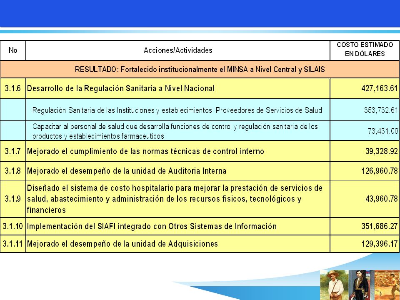Select the cost value 353,732.61

(381, 110)
